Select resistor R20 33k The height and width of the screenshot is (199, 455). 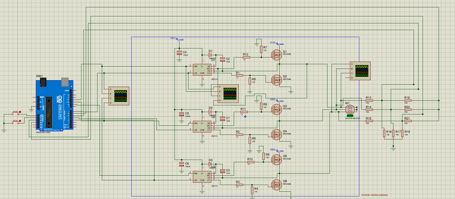pos(408,109)
